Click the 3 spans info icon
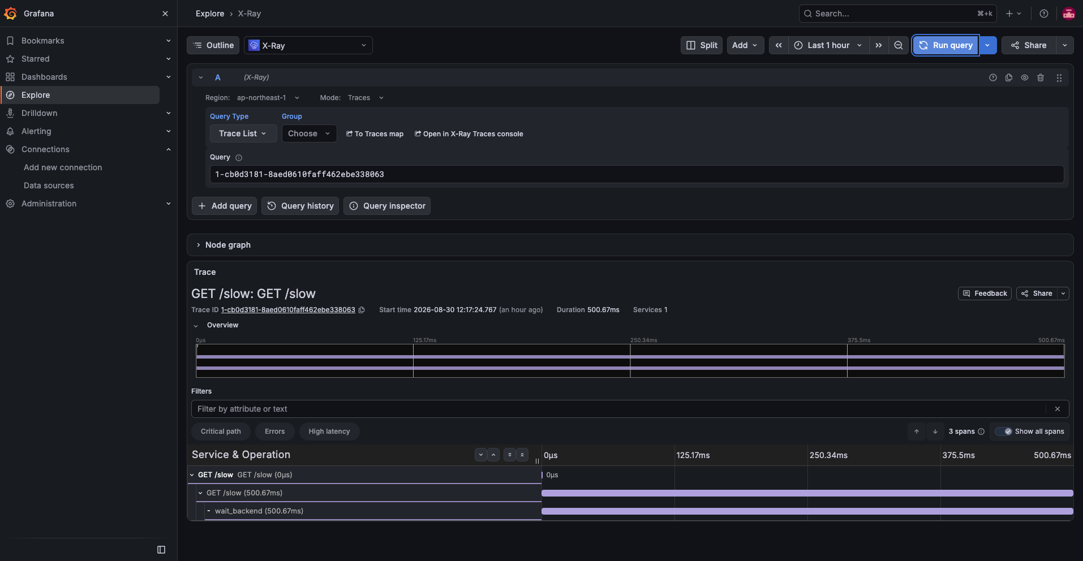This screenshot has width=1083, height=561. [981, 431]
